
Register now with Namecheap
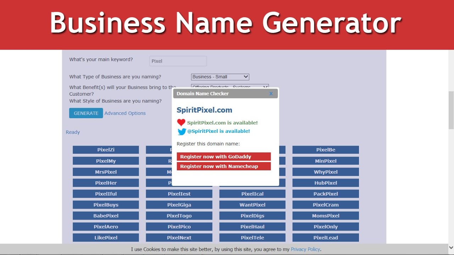[224, 166]
